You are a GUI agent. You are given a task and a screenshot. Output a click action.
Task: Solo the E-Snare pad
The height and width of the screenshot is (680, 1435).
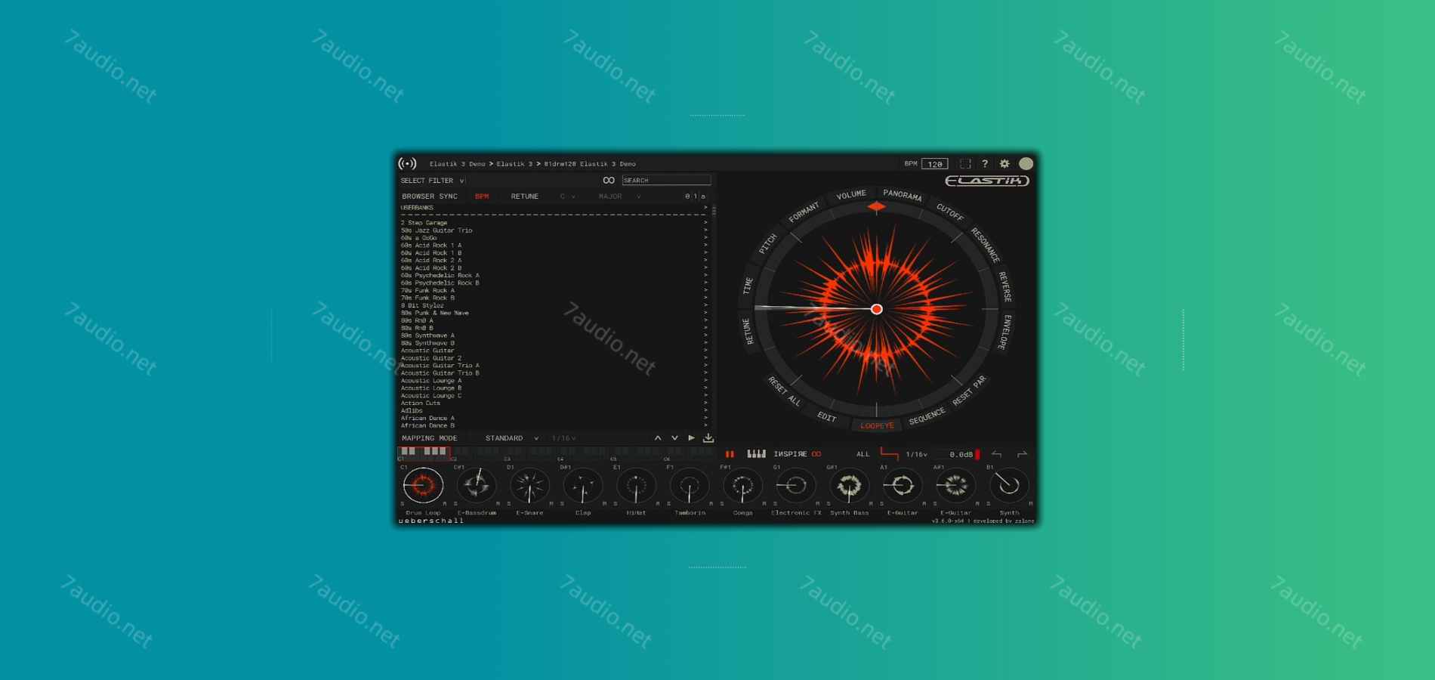(509, 504)
